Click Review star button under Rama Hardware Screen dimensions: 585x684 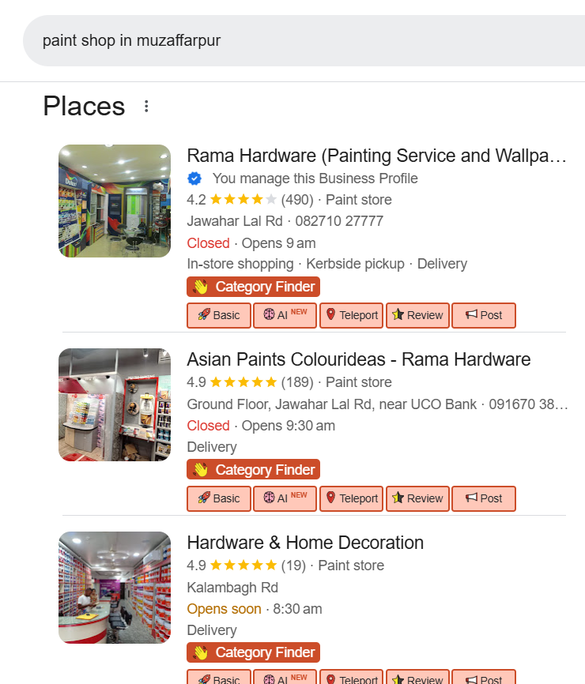417,315
